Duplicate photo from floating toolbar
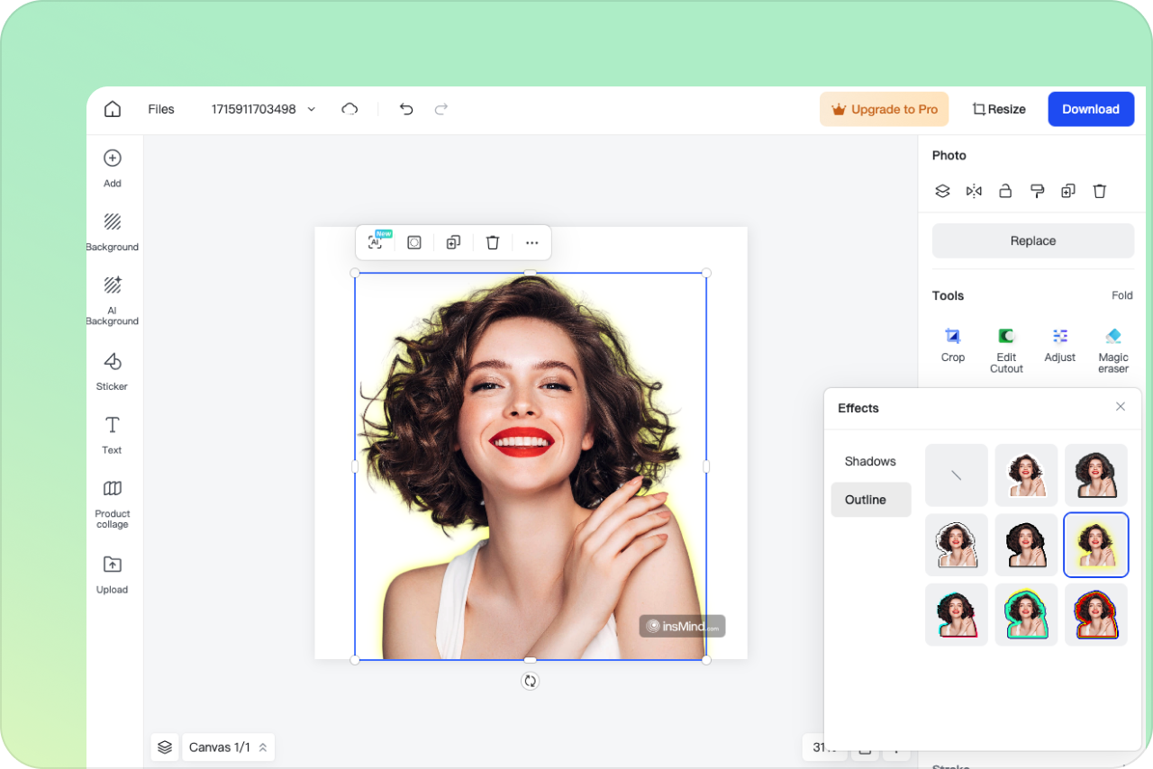 click(x=453, y=242)
